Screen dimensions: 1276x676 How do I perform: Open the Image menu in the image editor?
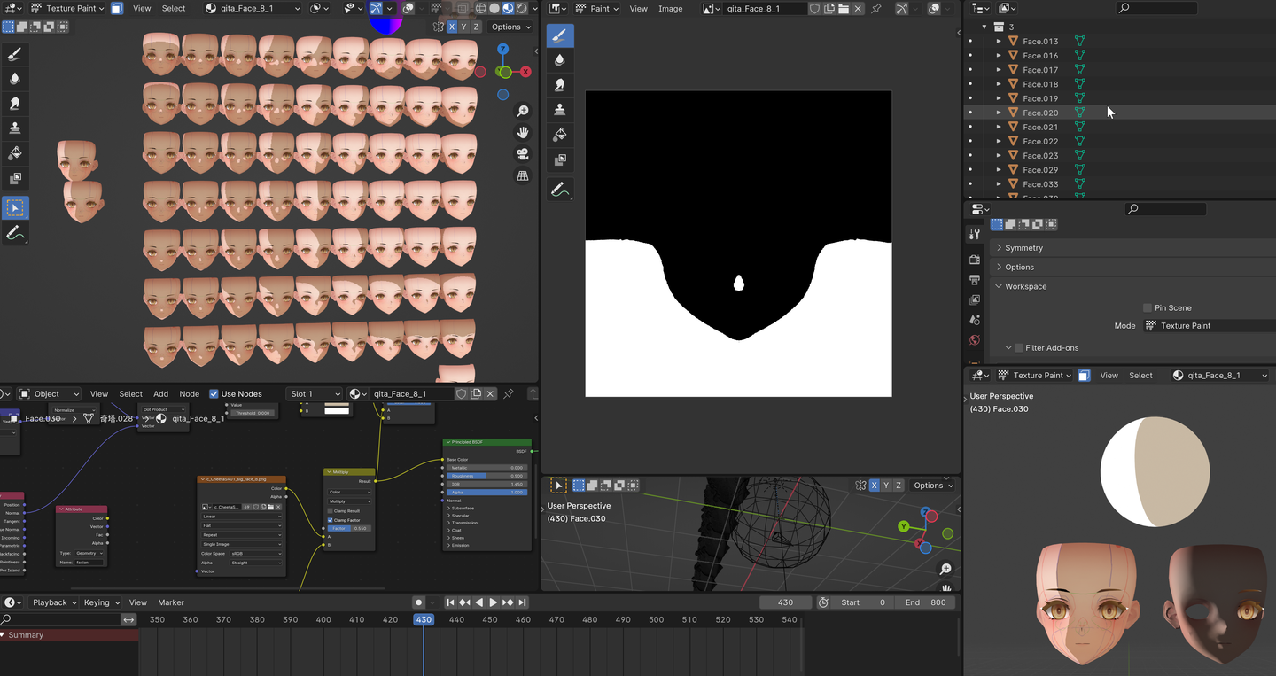point(670,9)
